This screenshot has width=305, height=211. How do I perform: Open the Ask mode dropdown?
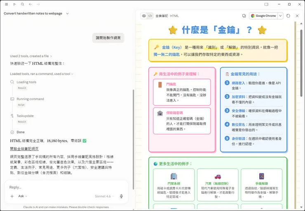tap(23, 196)
